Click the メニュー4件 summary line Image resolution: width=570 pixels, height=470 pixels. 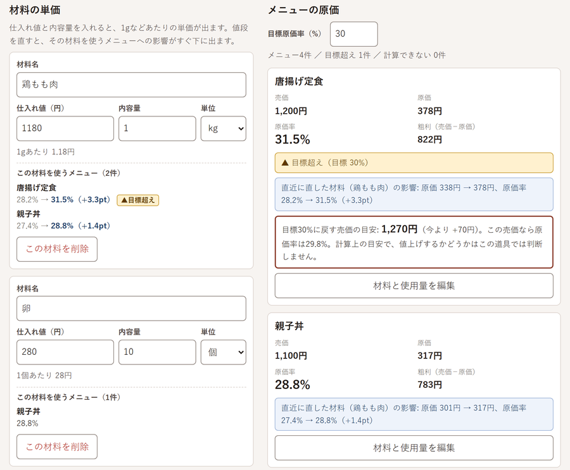(x=357, y=55)
